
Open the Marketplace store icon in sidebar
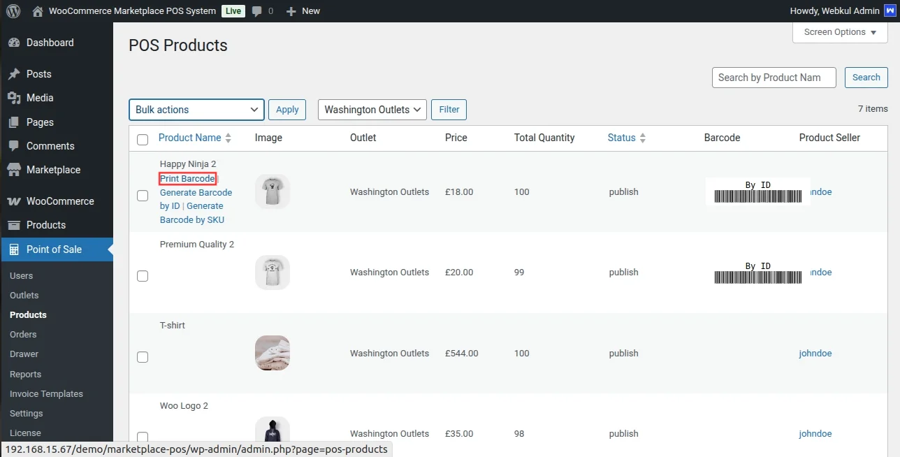tap(14, 170)
